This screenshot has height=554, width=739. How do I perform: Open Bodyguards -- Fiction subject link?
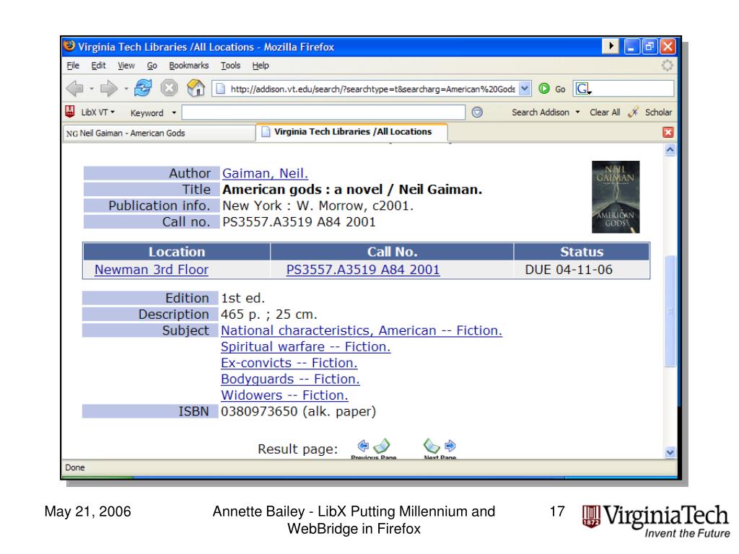tap(290, 379)
